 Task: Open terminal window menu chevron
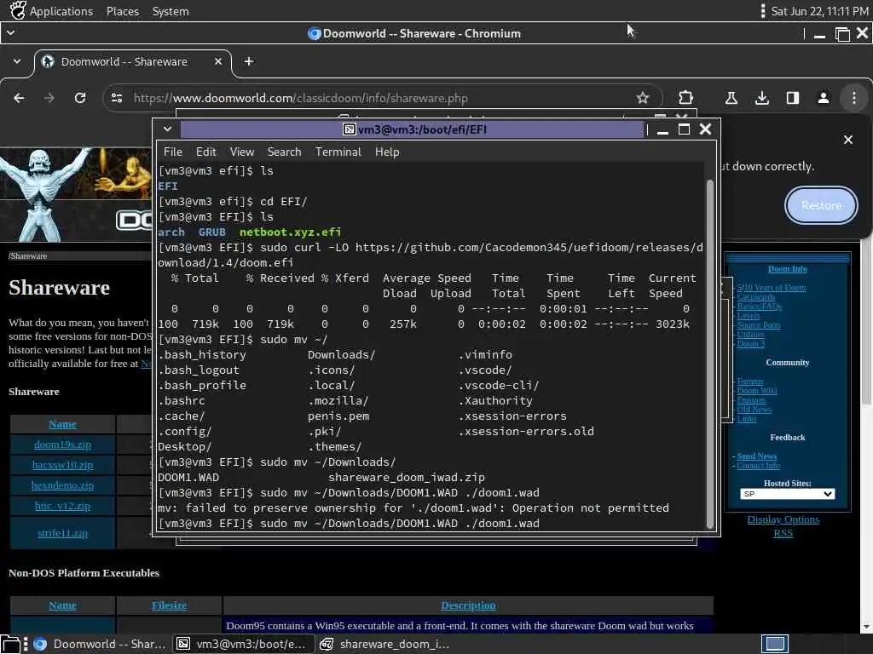[167, 129]
